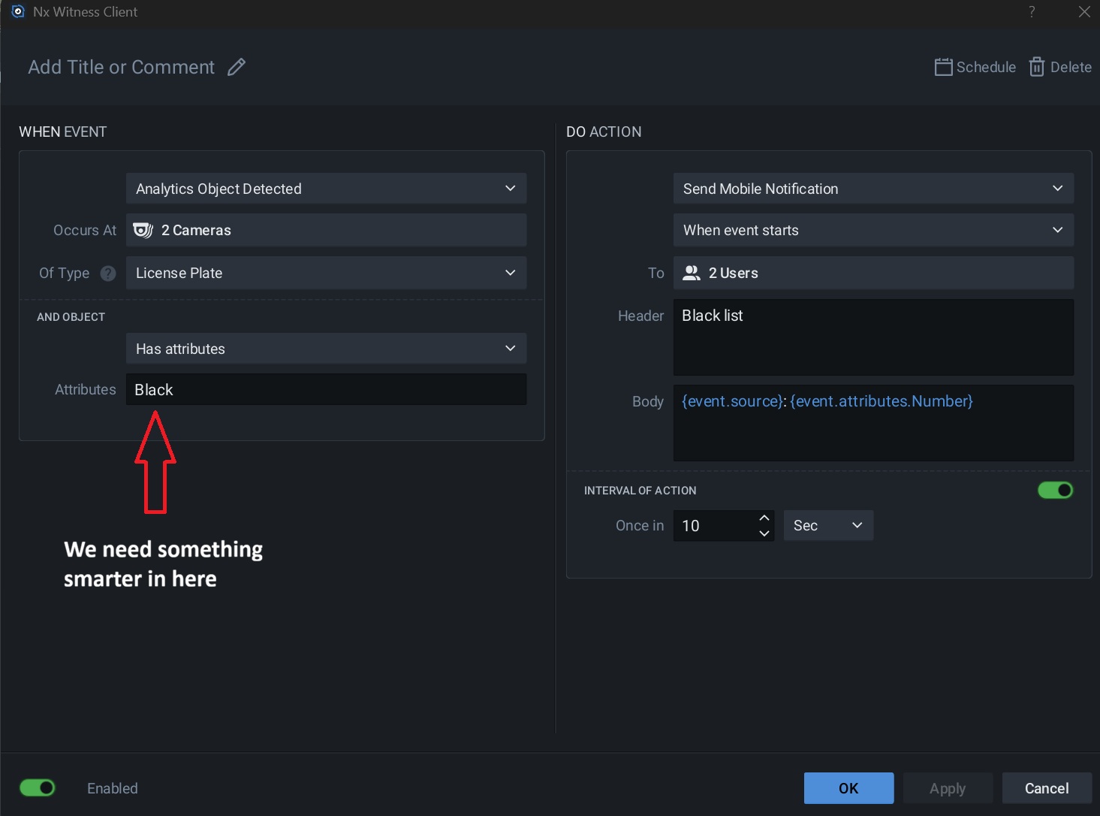This screenshot has width=1100, height=816.
Task: Click the Attributes field containing Black
Action: point(326,389)
